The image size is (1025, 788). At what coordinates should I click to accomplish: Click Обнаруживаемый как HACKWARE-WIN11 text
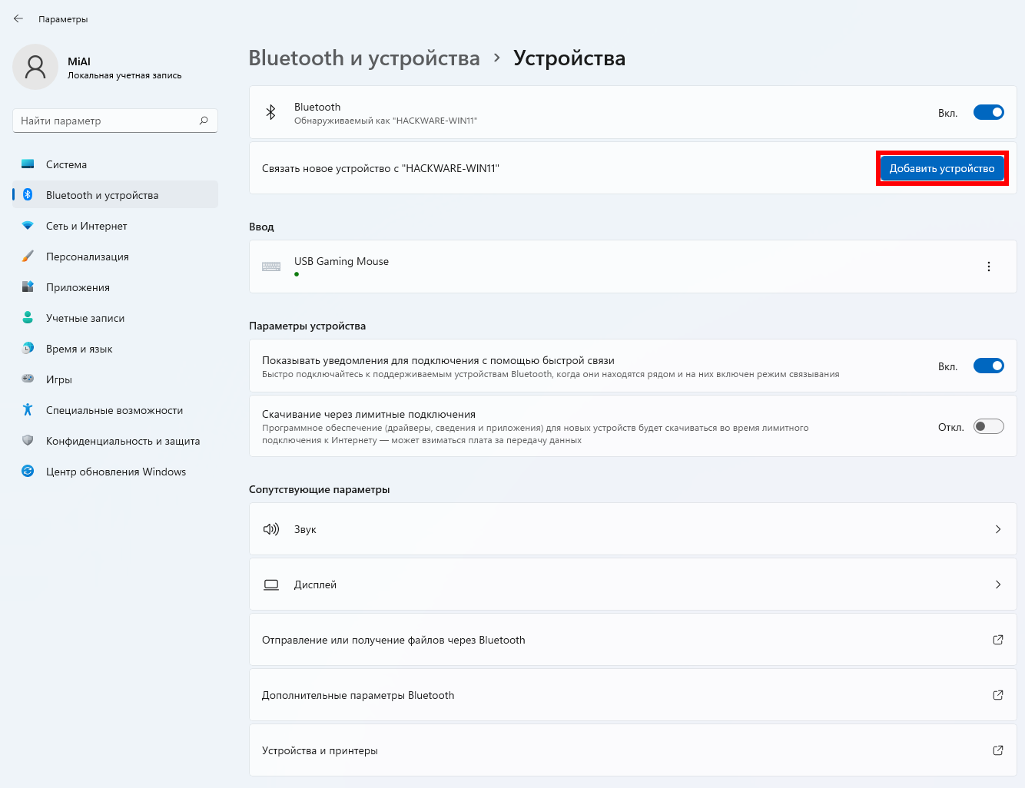386,121
